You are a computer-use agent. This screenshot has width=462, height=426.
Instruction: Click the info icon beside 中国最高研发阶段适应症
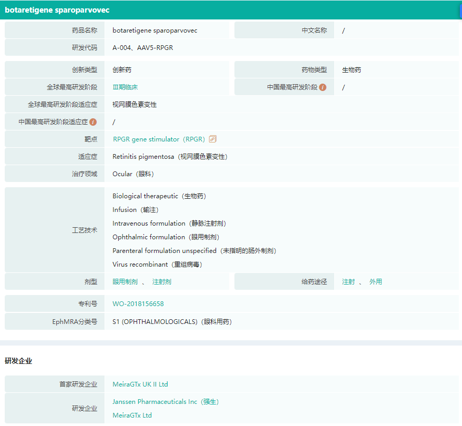point(93,122)
